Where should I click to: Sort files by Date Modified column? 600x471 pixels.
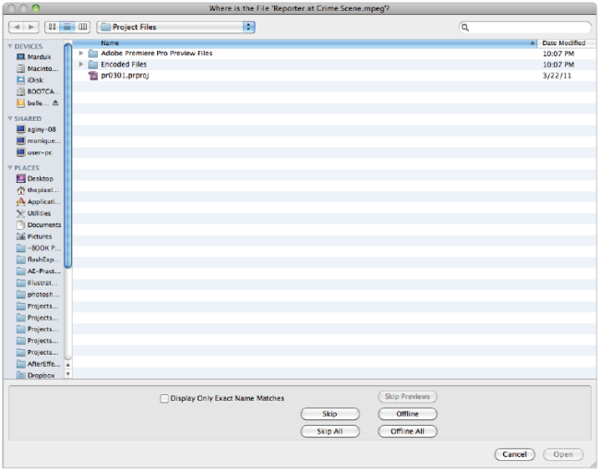click(x=563, y=42)
